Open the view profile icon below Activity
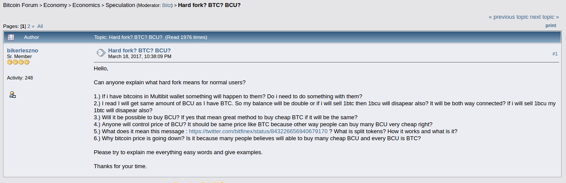Viewport: 566px width, 183px height. (x=13, y=94)
